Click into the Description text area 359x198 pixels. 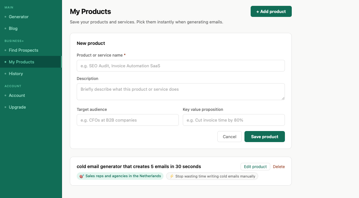[181, 91]
